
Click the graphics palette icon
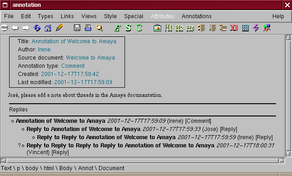click(267, 28)
